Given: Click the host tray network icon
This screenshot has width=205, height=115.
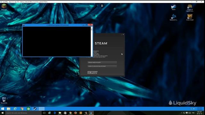Looking at the screenshot, I should point(184,113).
